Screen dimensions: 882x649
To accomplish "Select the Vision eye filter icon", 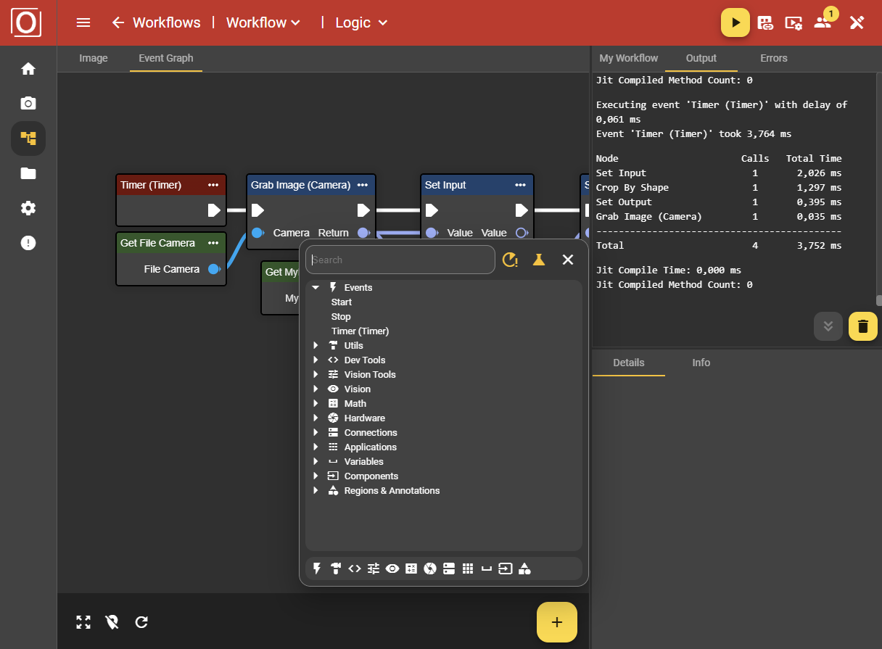I will coord(392,569).
